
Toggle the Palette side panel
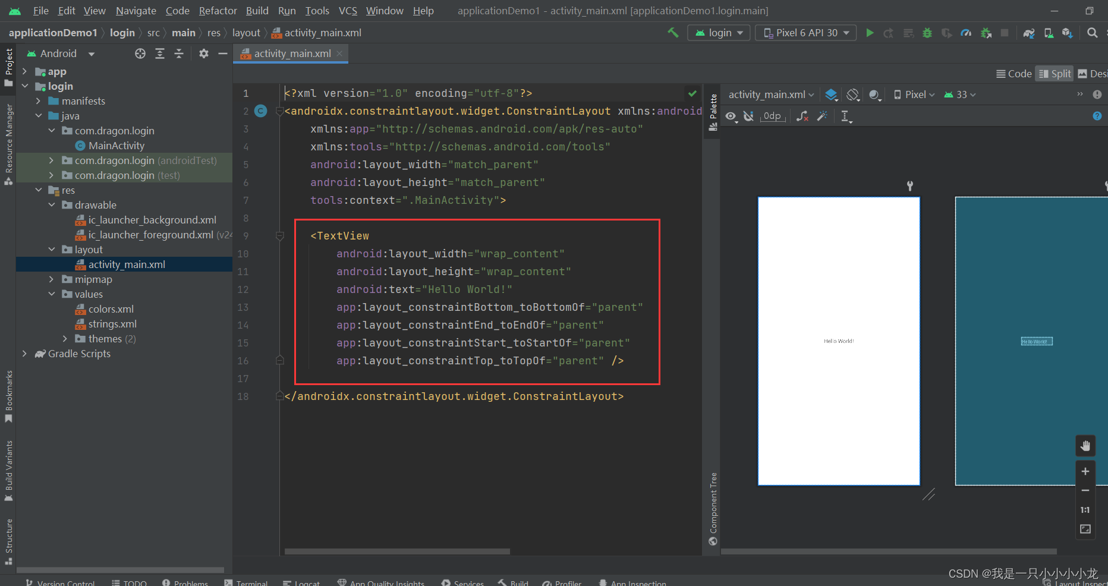pos(713,113)
